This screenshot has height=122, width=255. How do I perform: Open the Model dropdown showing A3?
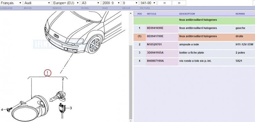pyautogui.click(x=91, y=3)
